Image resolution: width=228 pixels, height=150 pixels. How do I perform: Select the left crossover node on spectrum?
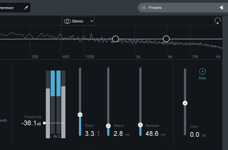coord(115,39)
